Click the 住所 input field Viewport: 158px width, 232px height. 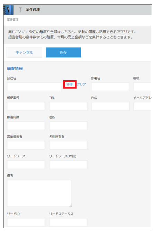[68, 126]
